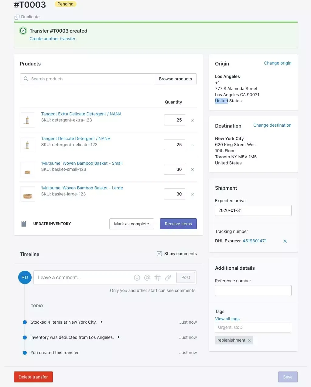Mention staff with the @ icon
Viewport: 311px width, 387px height.
pos(147,278)
